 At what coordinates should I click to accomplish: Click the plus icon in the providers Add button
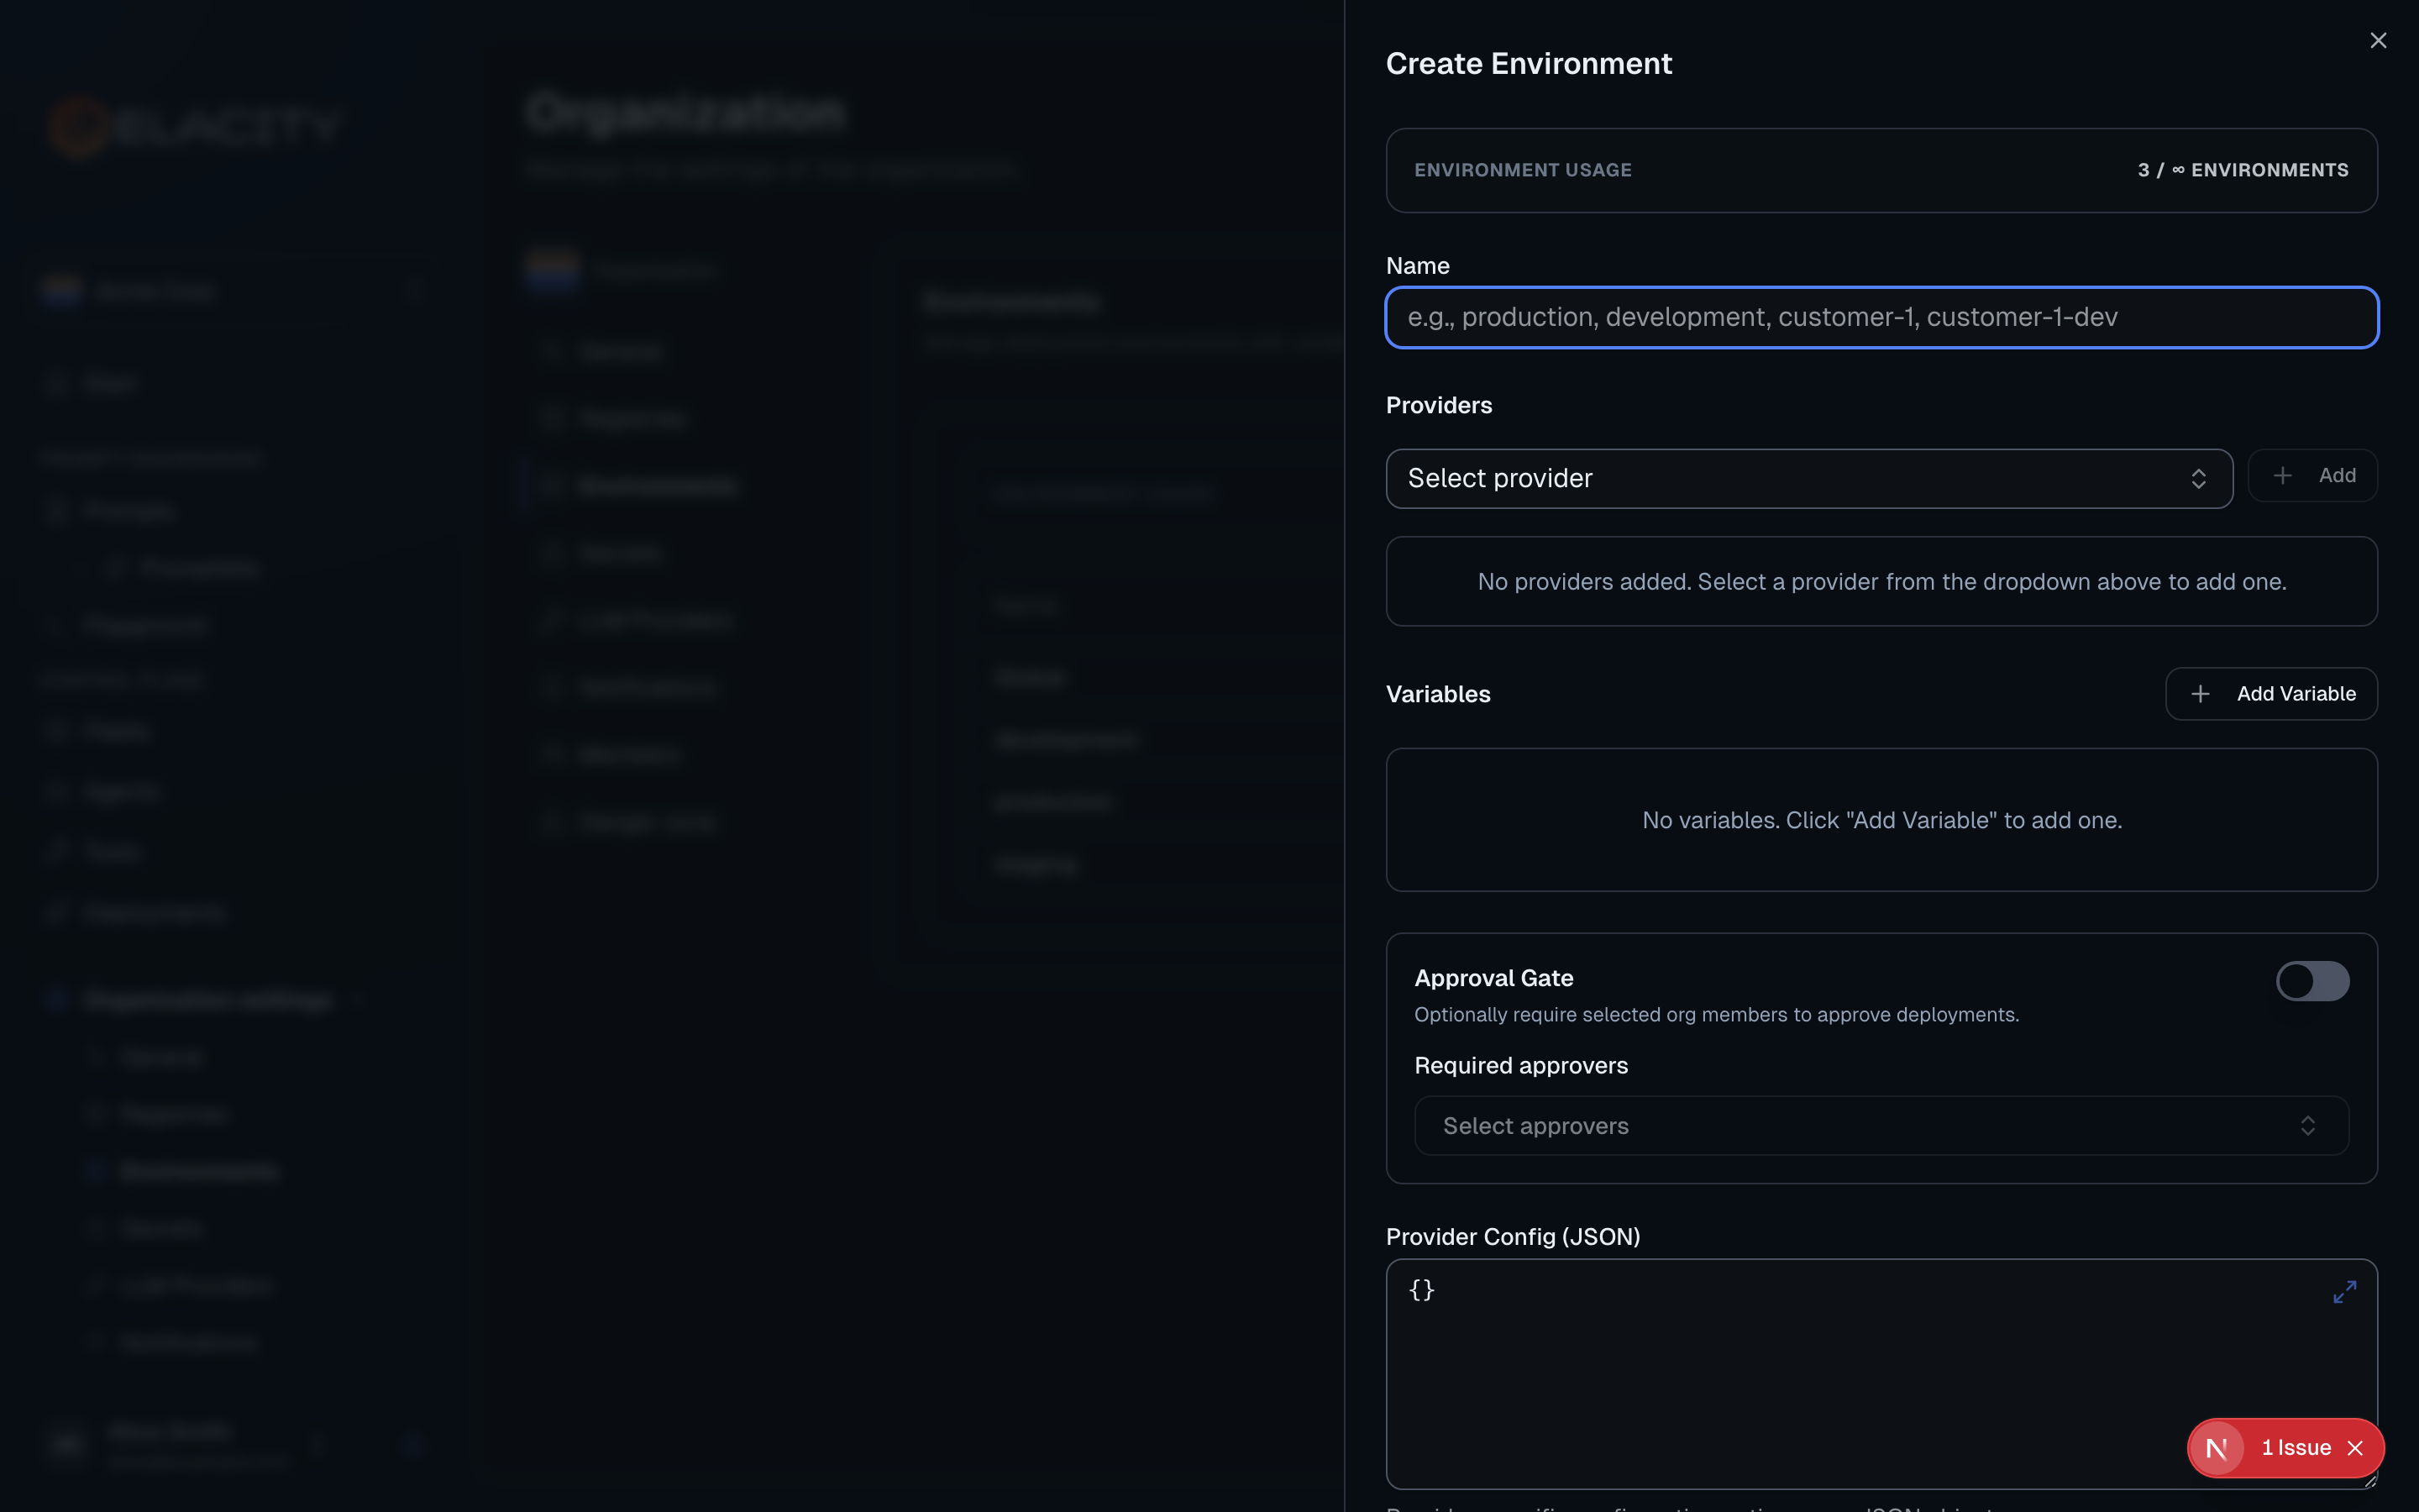[x=2282, y=476]
